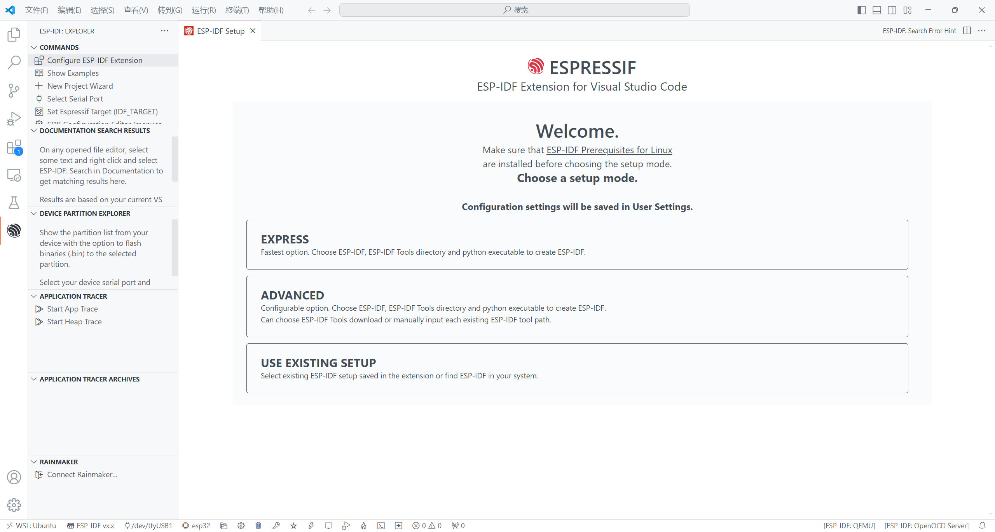Select the ESP-IDF Setup tab

[x=220, y=31]
